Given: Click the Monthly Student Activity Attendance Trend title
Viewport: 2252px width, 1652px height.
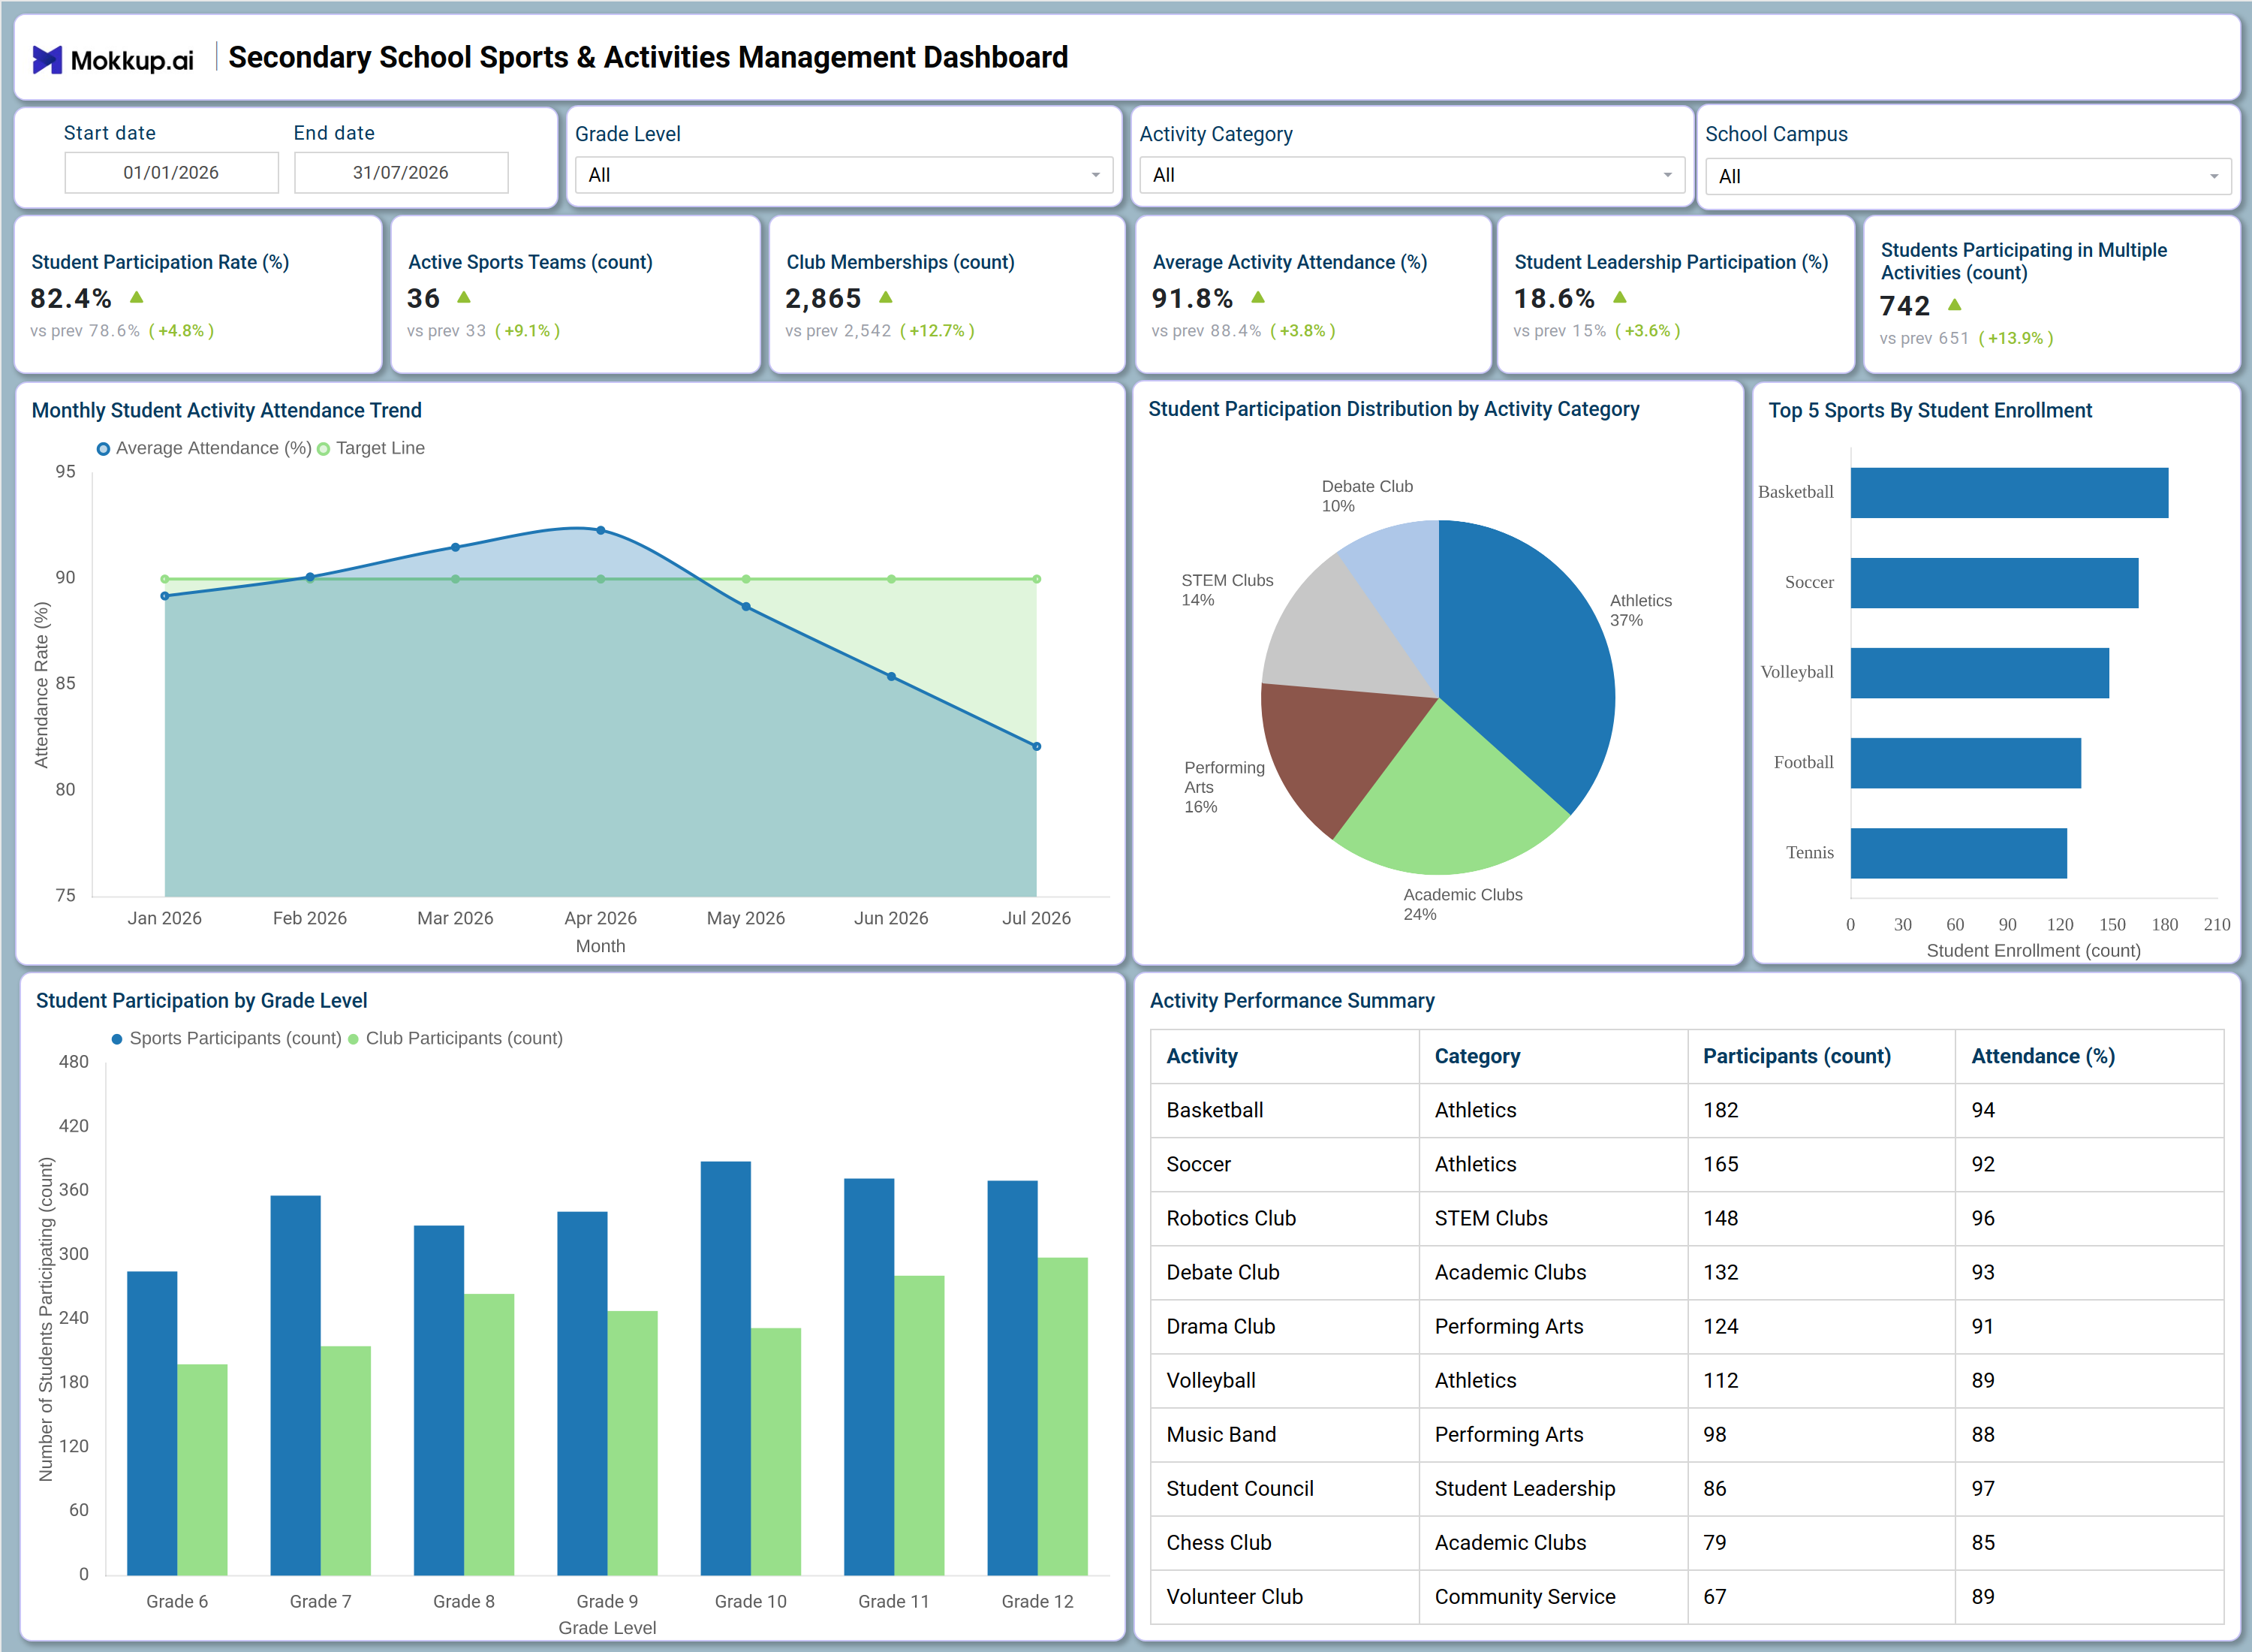Looking at the screenshot, I should coord(227,410).
